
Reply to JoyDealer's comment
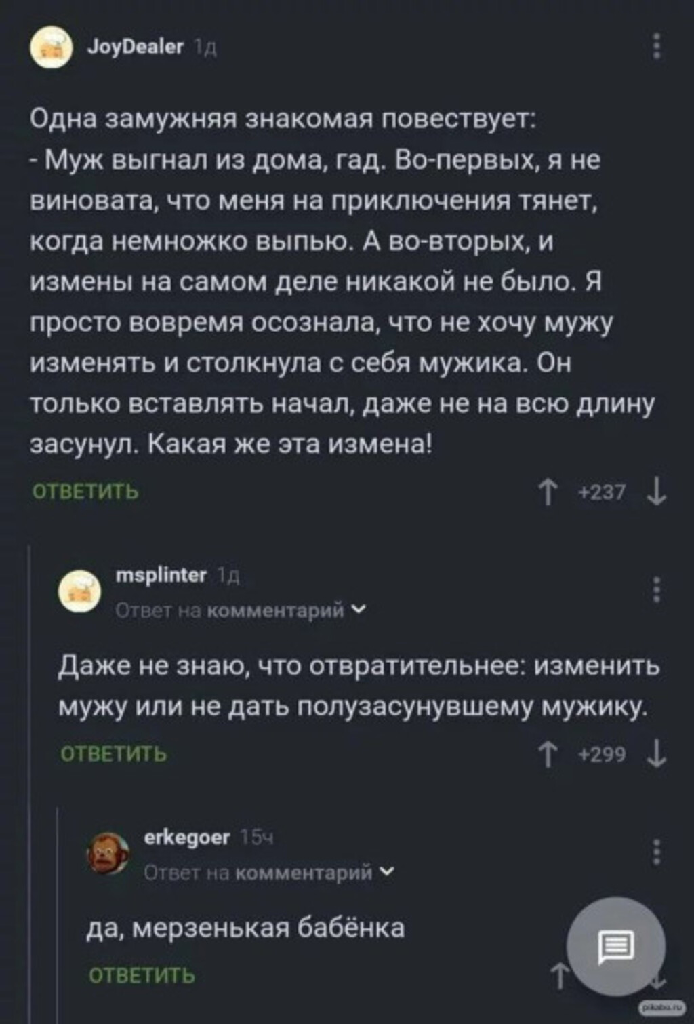85,491
